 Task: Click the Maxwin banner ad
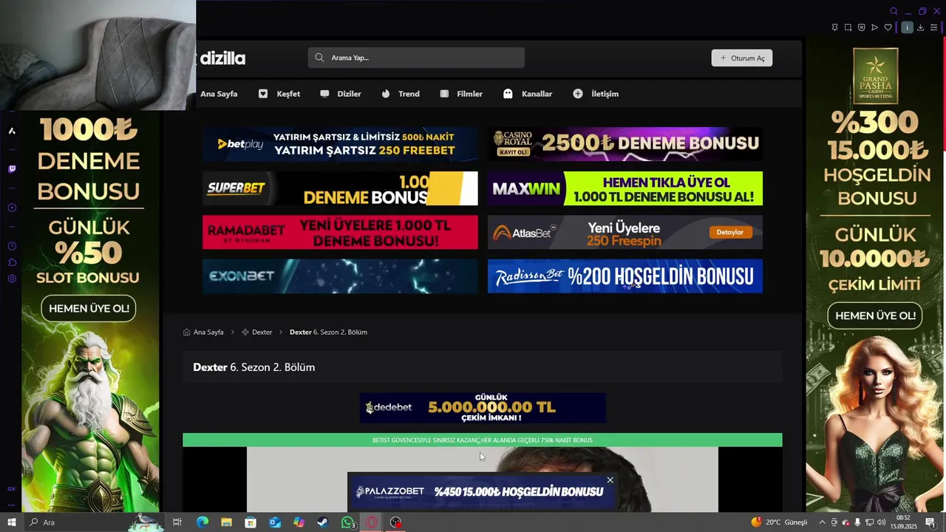625,188
